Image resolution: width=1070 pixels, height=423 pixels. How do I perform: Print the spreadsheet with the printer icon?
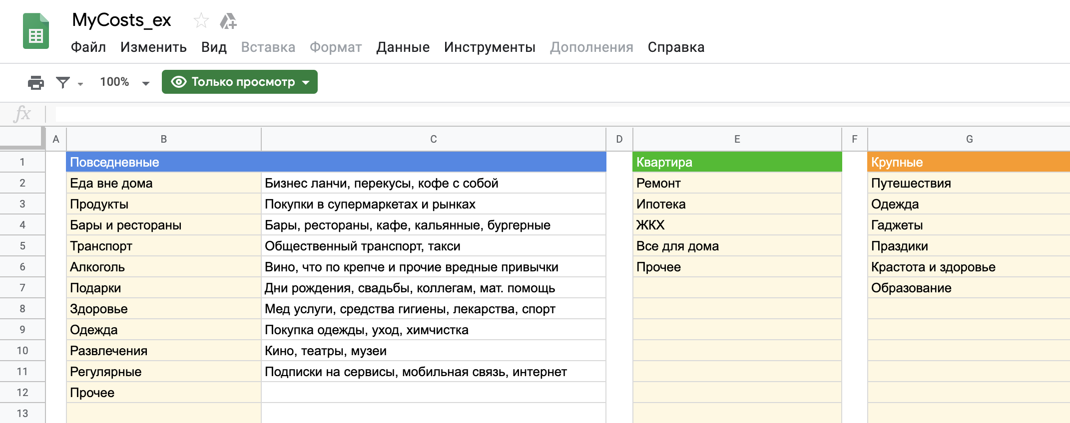tap(36, 82)
